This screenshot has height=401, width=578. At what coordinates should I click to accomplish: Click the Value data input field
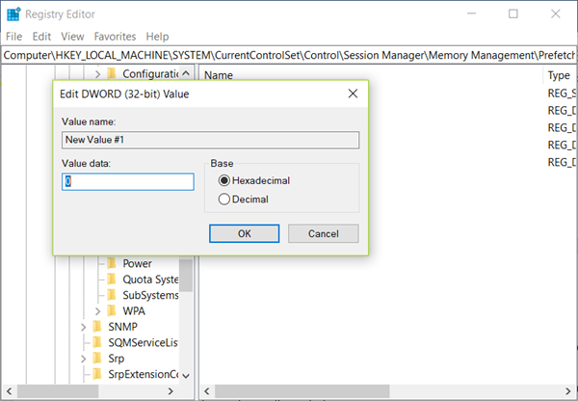tap(128, 182)
